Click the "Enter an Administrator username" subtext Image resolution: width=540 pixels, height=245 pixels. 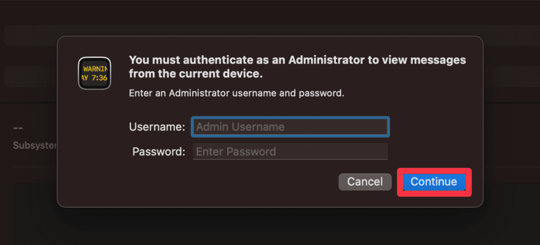237,93
